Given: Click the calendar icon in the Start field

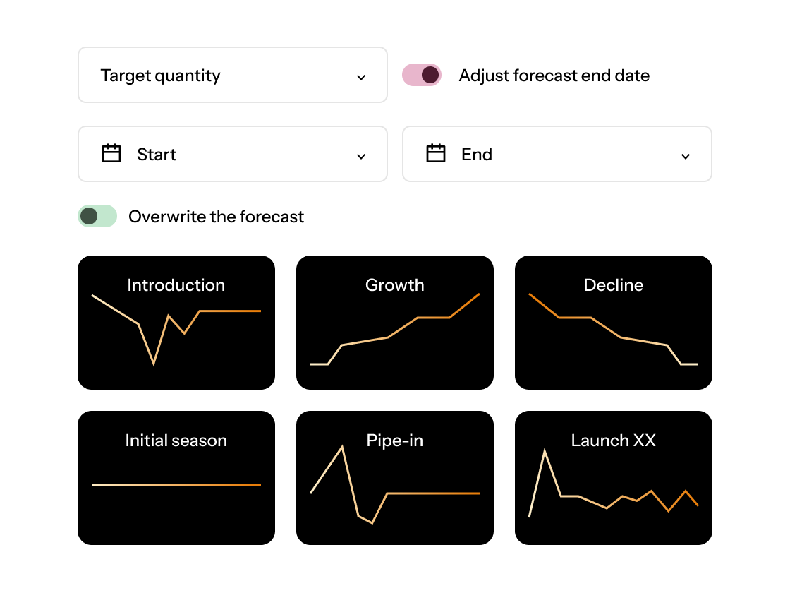Looking at the screenshot, I should tap(111, 154).
